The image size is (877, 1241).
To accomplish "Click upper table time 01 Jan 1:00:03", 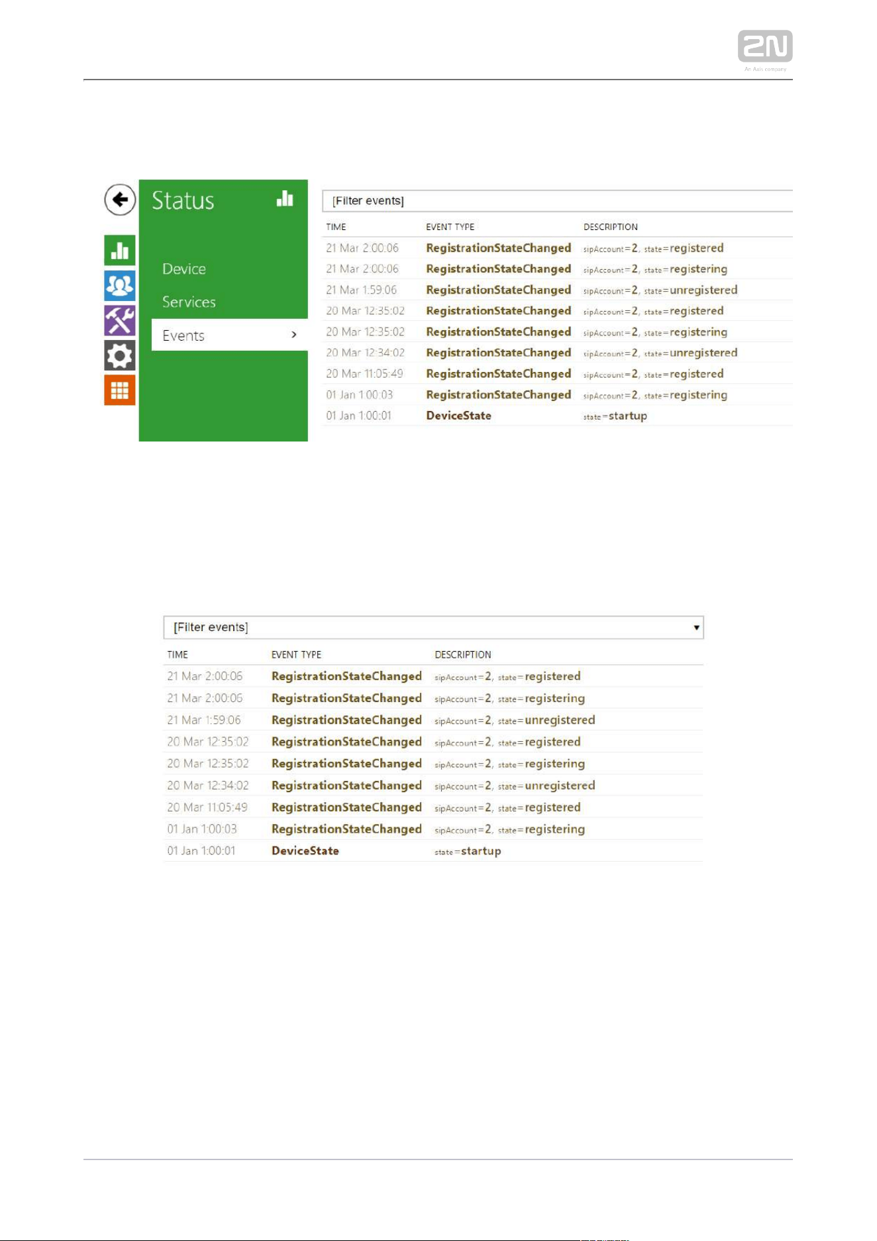I will 359,394.
